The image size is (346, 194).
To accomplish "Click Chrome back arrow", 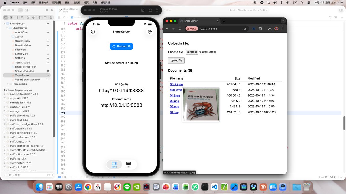I will click(167, 28).
